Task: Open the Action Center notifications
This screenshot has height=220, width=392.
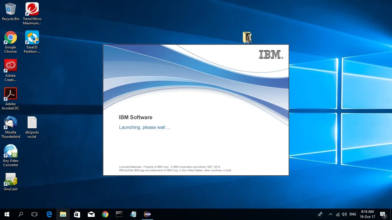Action: [383, 214]
